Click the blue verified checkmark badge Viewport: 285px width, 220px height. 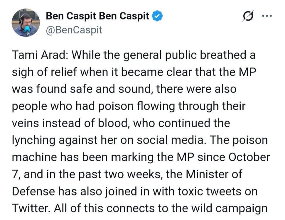pyautogui.click(x=158, y=16)
